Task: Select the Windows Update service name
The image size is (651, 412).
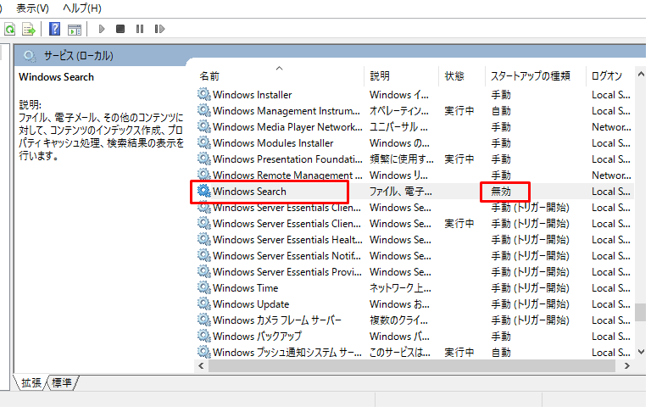Action: (251, 304)
